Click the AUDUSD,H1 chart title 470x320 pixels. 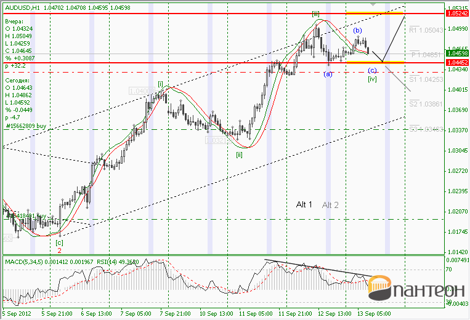point(22,8)
